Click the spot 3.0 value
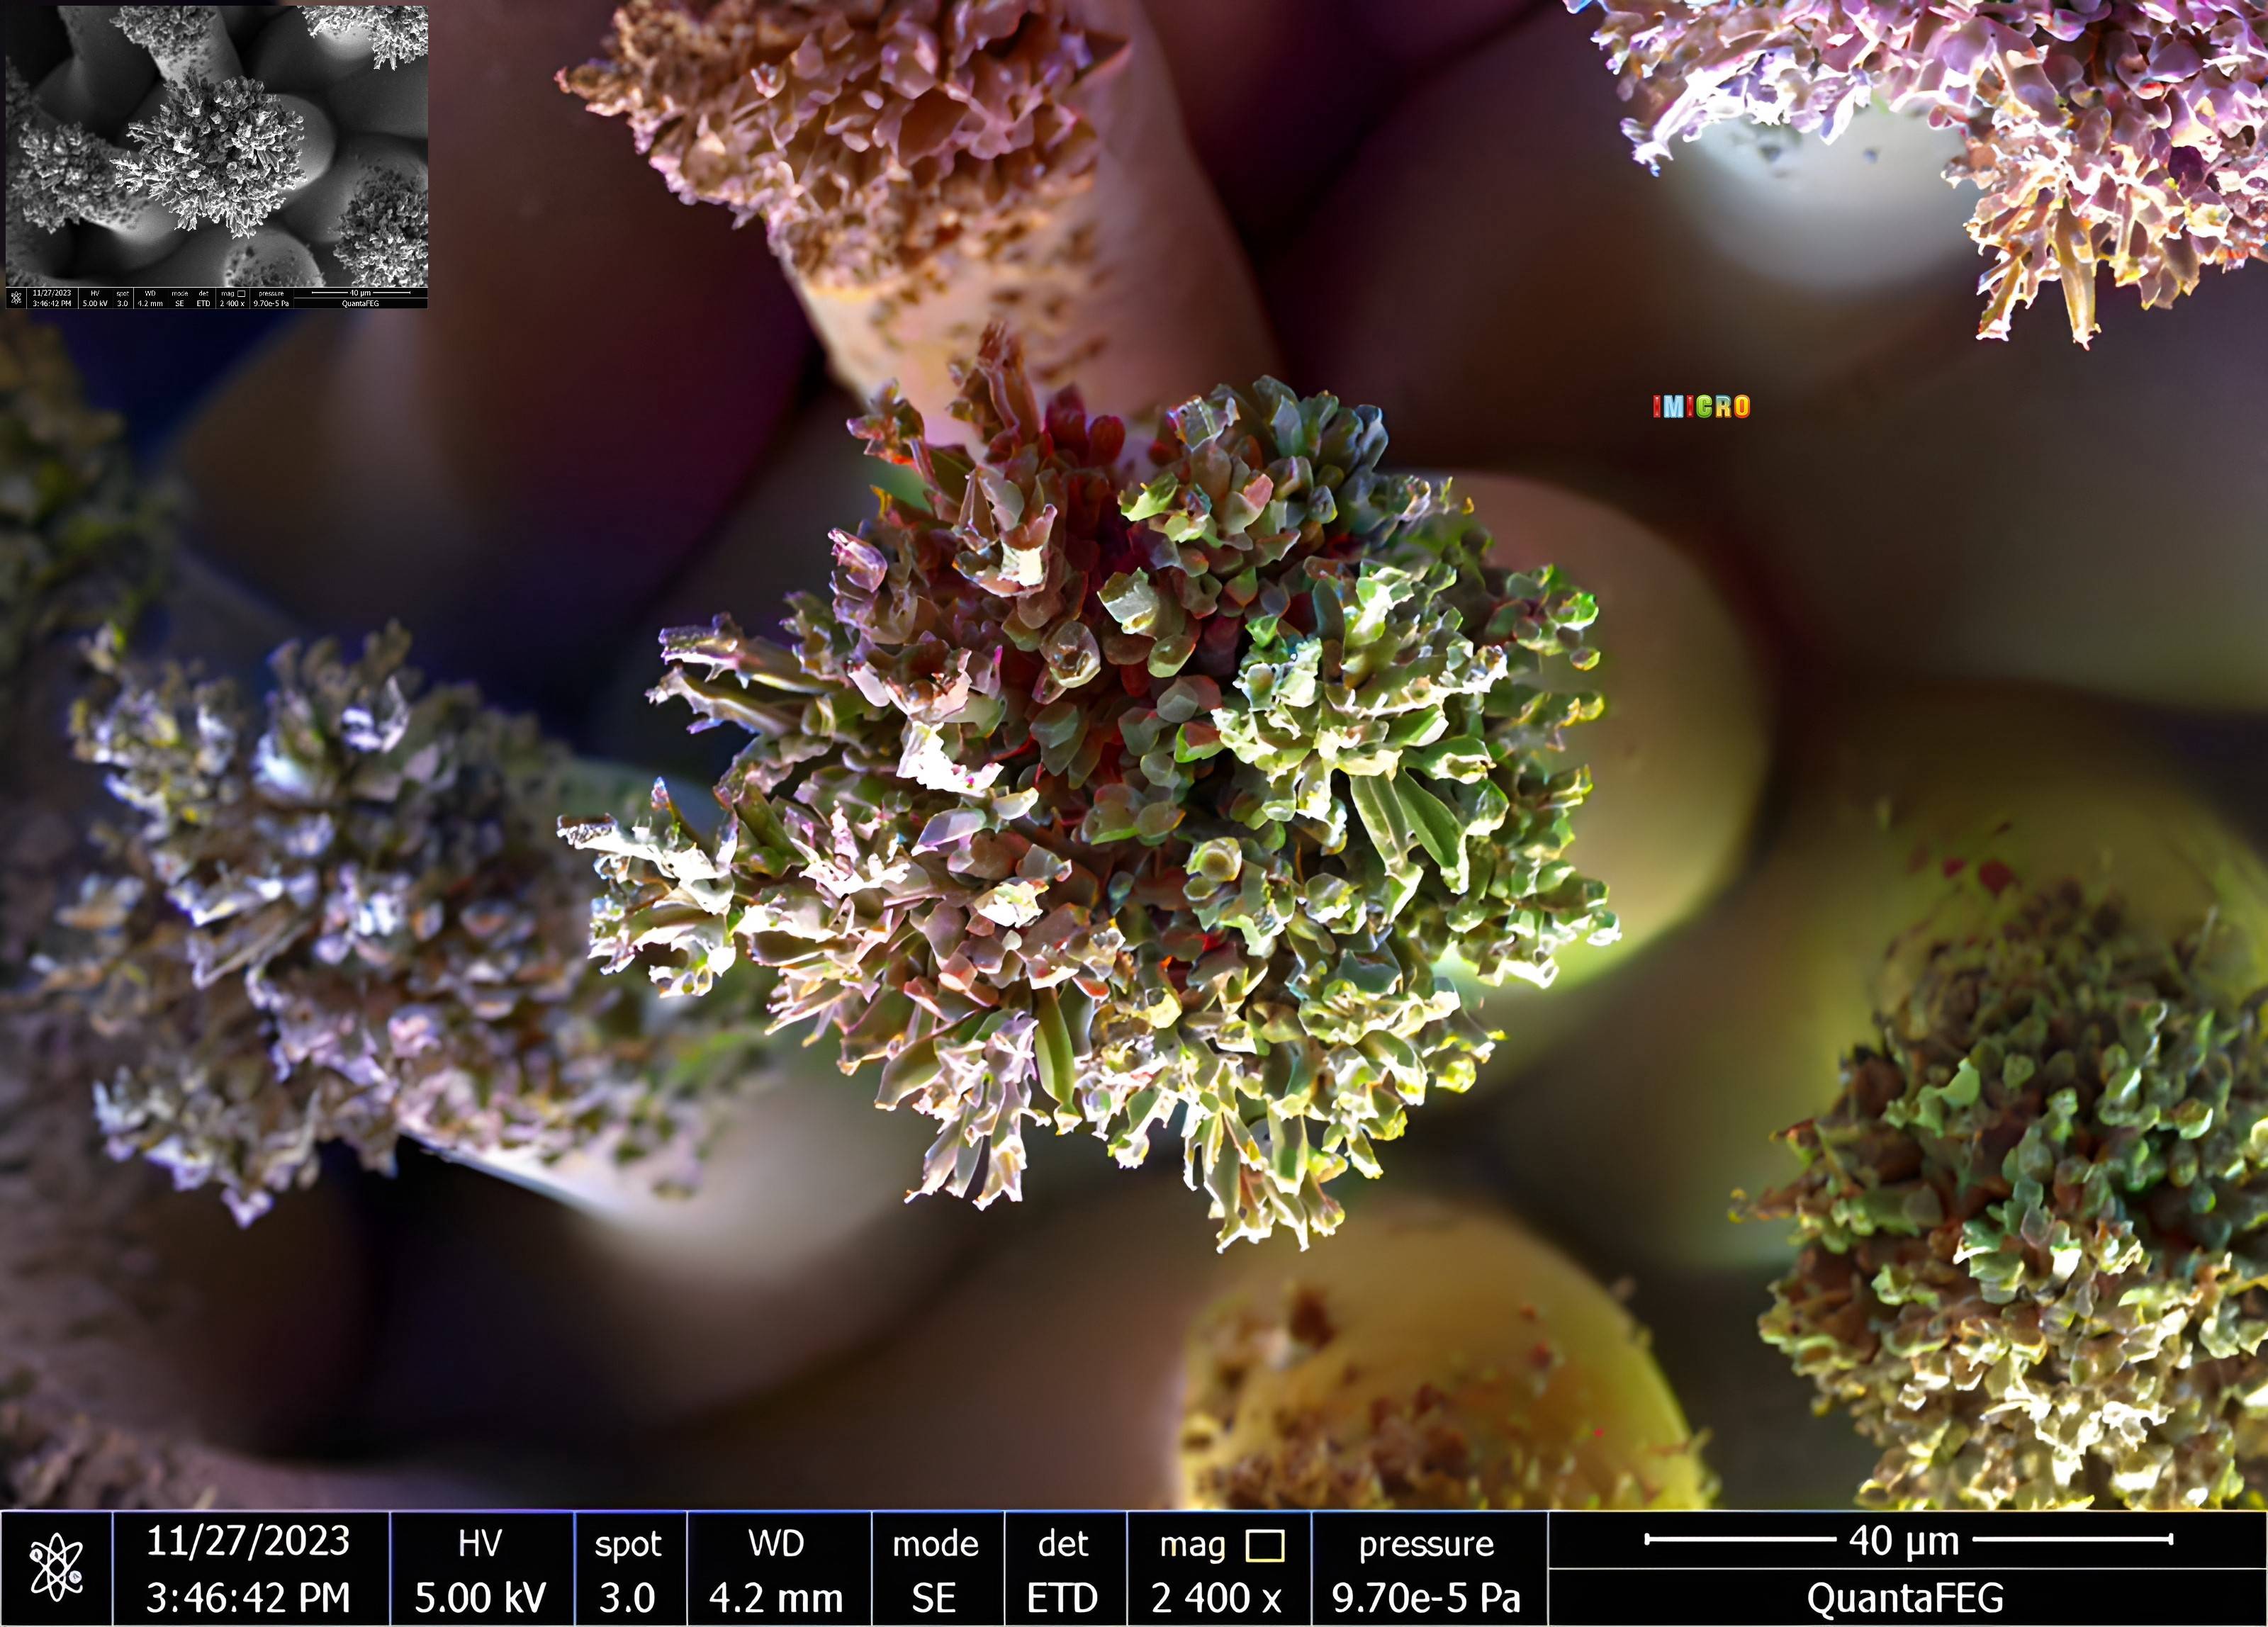Screen dimensions: 2268x1627 [x=627, y=1598]
